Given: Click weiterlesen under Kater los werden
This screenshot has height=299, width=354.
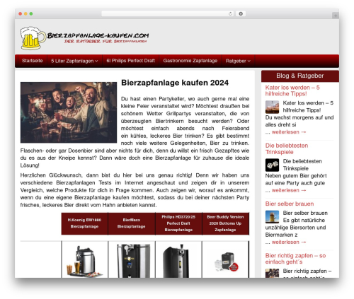Looking at the screenshot, I should [x=289, y=132].
